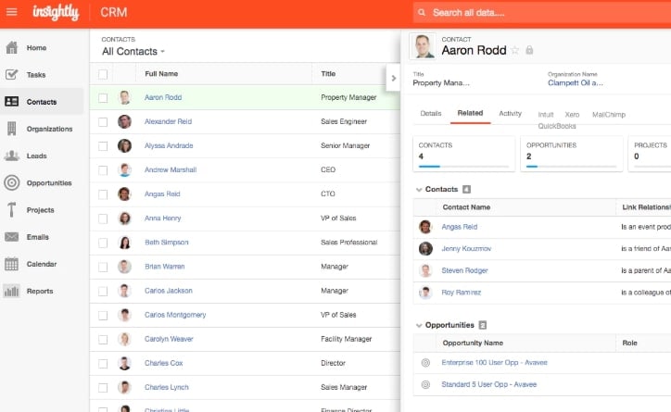671x412 pixels.
Task: Click the Opportunities count badge 2
Action: (x=483, y=325)
